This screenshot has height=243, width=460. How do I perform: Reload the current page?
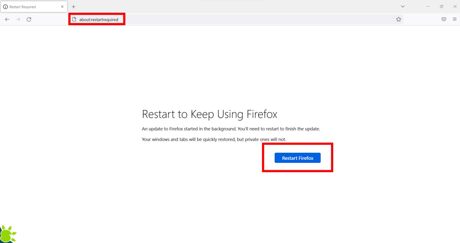(29, 19)
